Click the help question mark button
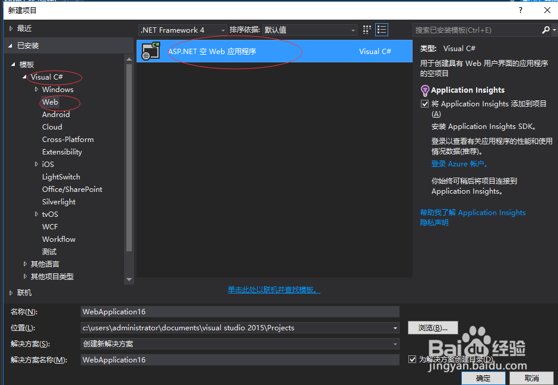558x385 pixels. click(x=520, y=10)
